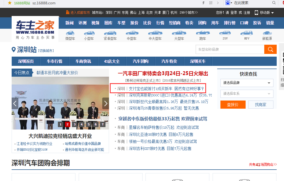Click 298个城市>> to expand city list
The width and height of the screenshot is (284, 181).
(189, 12)
